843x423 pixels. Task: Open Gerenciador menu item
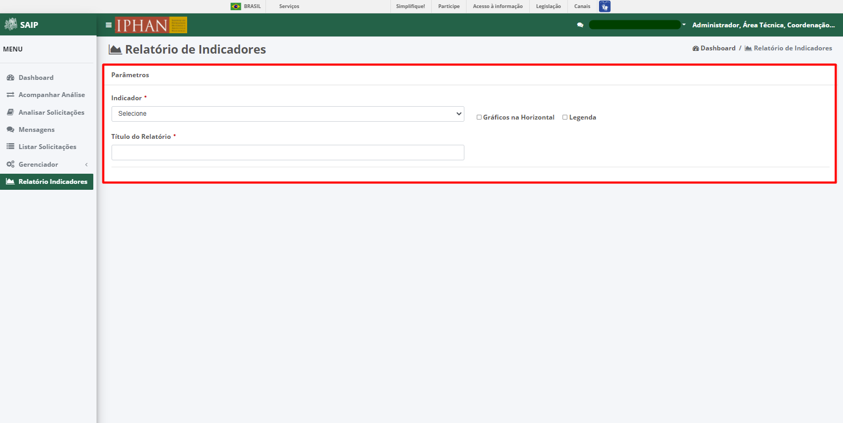[x=47, y=165]
